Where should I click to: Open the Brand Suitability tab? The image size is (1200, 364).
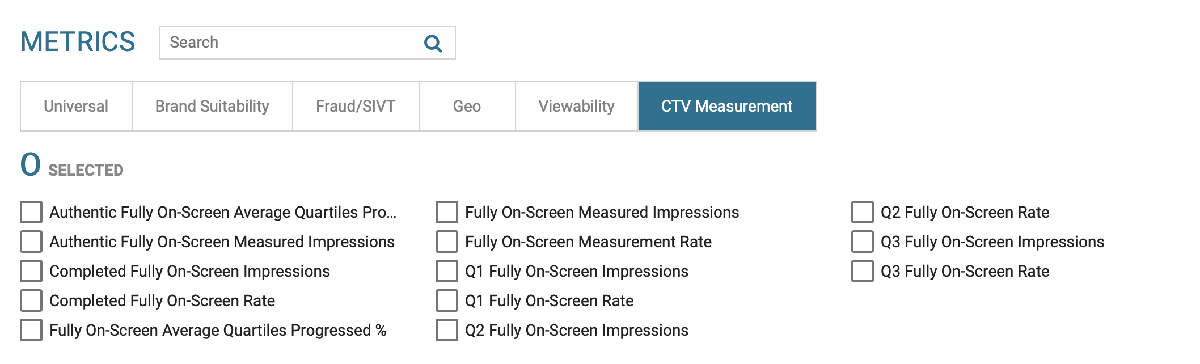tap(212, 106)
